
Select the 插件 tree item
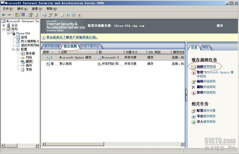[x=29, y=66]
